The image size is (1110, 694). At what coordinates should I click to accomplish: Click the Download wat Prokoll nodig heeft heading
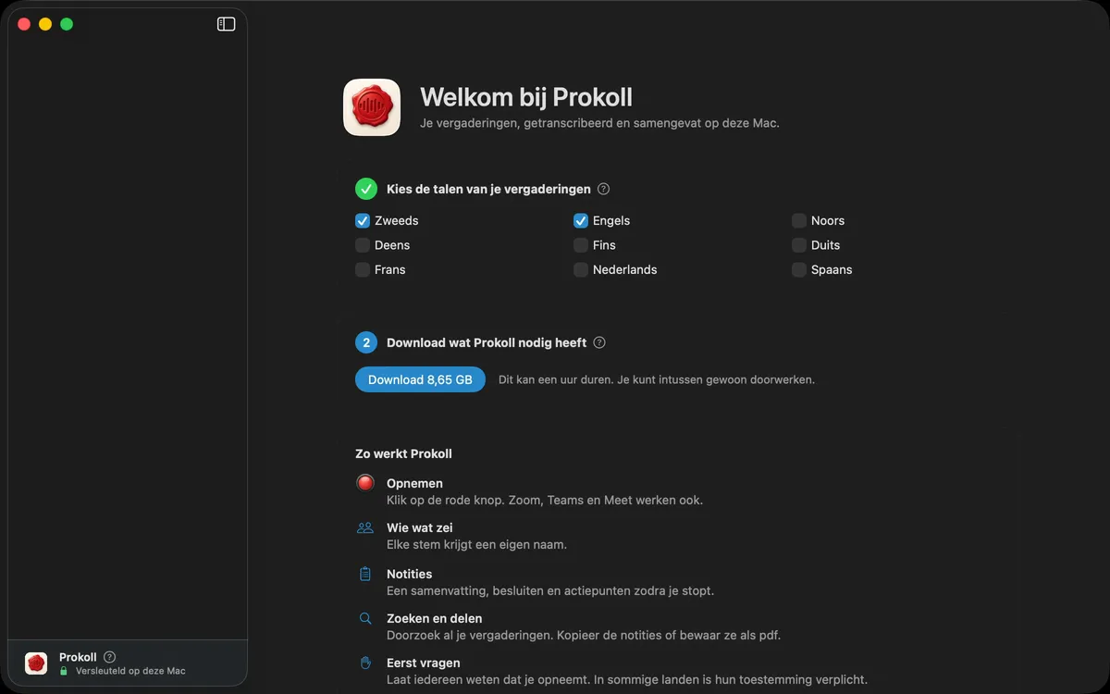(x=487, y=342)
